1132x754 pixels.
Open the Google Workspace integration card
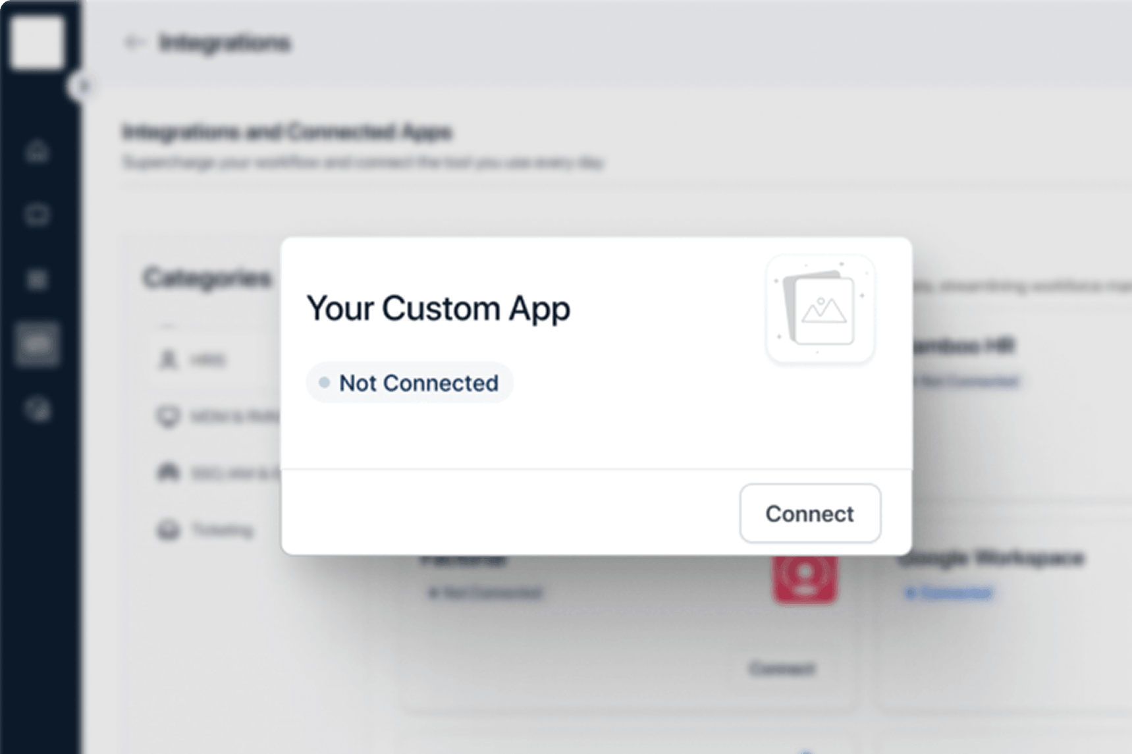tap(990, 558)
